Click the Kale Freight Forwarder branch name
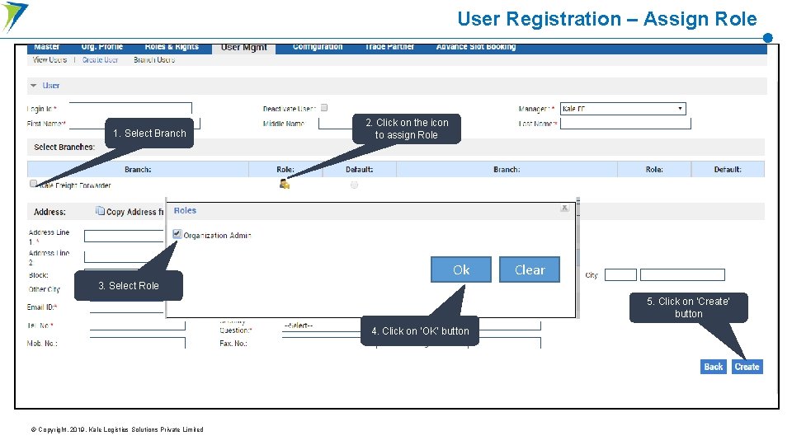Image resolution: width=792 pixels, height=445 pixels. coord(75,185)
